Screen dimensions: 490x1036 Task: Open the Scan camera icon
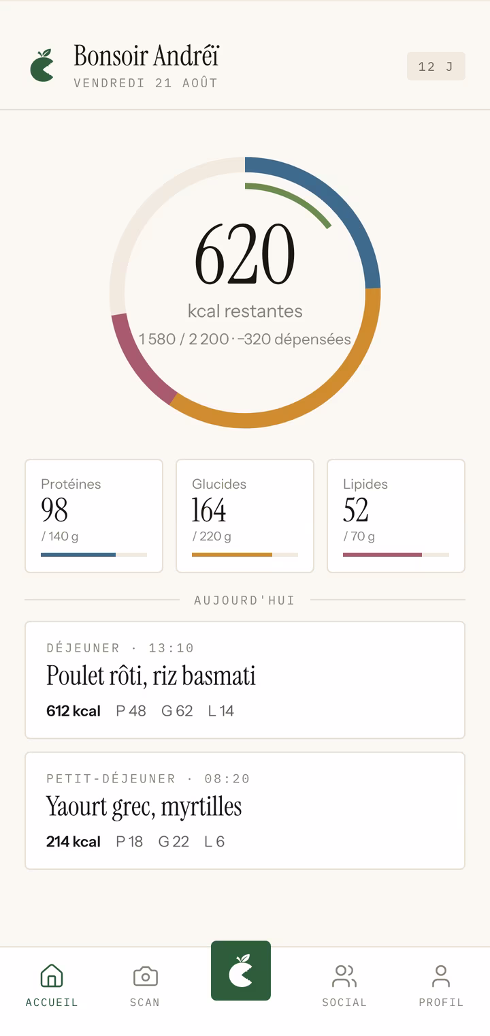point(145,976)
